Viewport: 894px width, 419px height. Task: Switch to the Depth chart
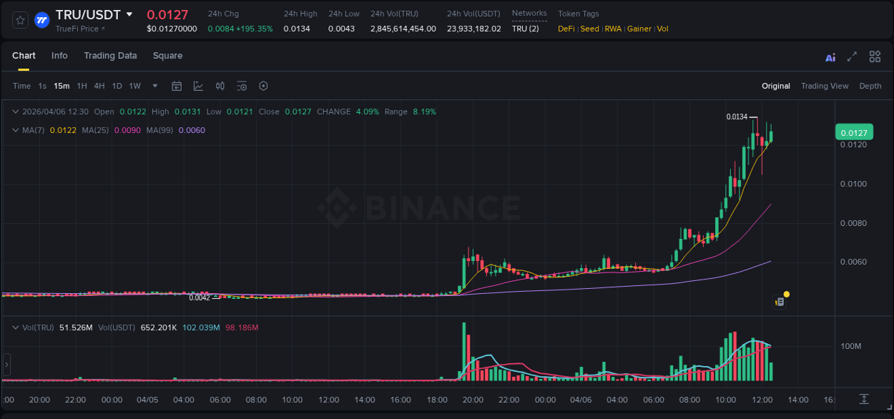point(870,86)
